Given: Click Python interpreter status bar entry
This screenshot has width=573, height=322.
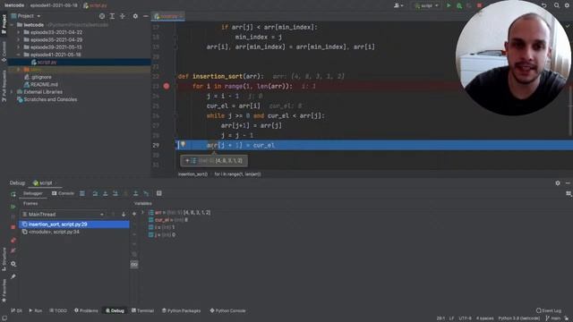Looking at the screenshot, I should point(519,318).
